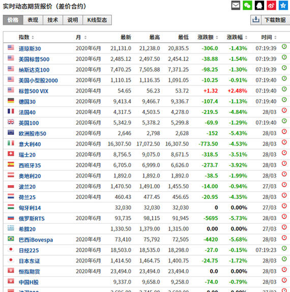Share via the email envelope icon
290x292 pixels.
tap(236, 5)
